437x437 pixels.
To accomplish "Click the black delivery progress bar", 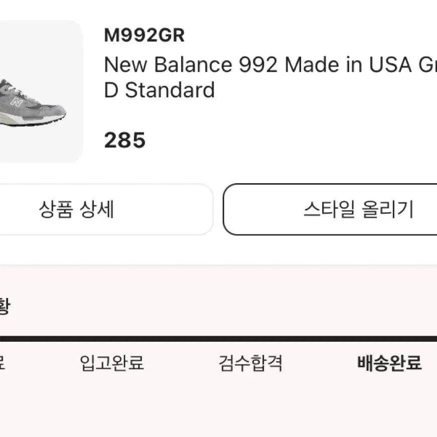I will (219, 339).
